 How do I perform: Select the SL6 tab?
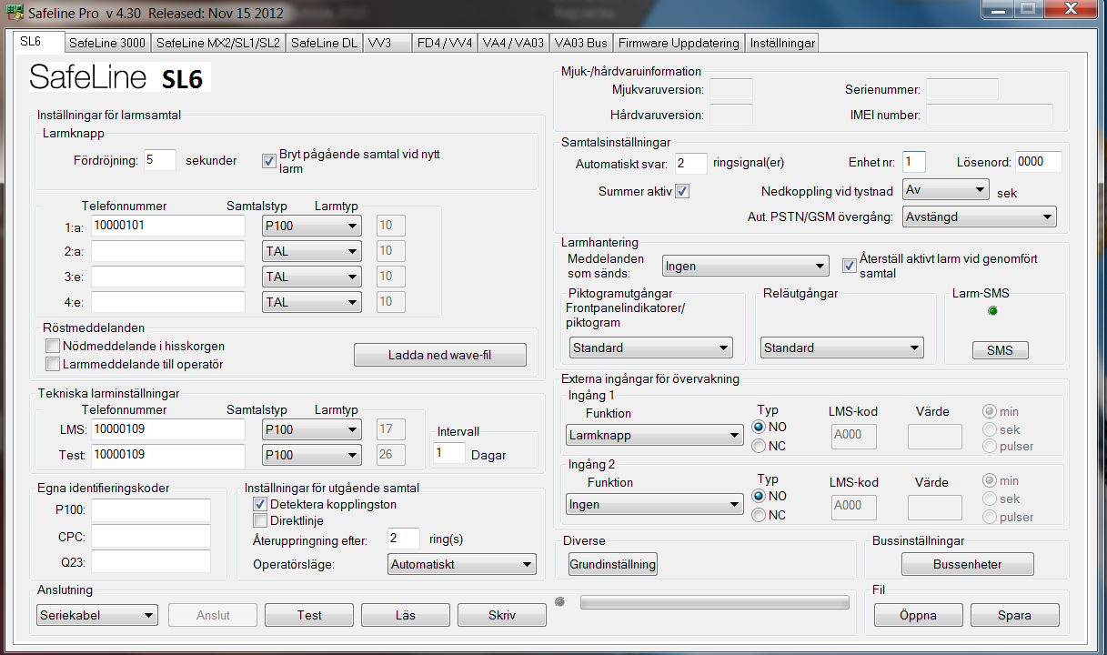[x=38, y=42]
